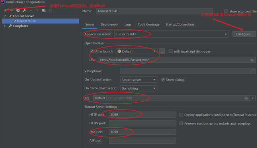Select the Tomcat Server tree group
The height and width of the screenshot is (148, 257).
(23, 16)
